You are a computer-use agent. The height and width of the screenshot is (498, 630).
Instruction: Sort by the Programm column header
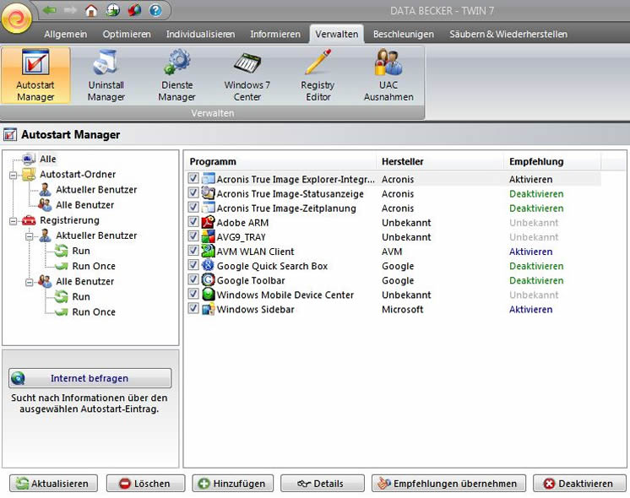pos(281,161)
